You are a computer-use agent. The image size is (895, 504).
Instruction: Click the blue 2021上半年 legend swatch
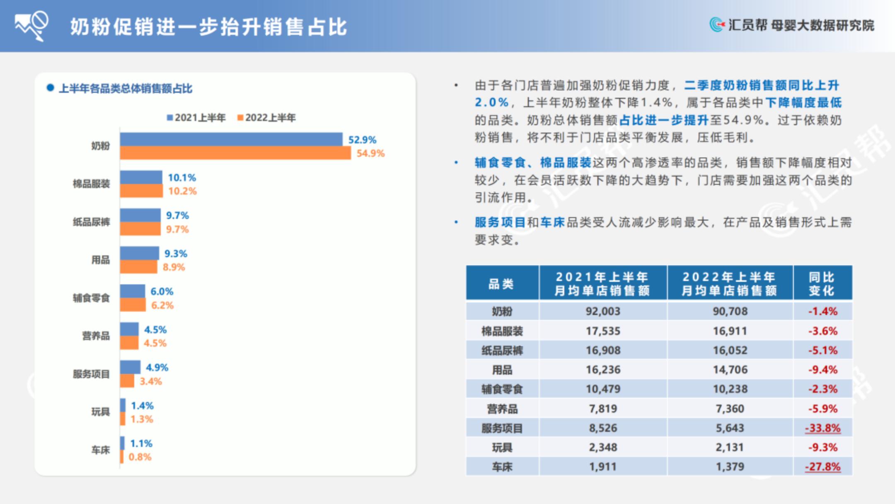[169, 118]
